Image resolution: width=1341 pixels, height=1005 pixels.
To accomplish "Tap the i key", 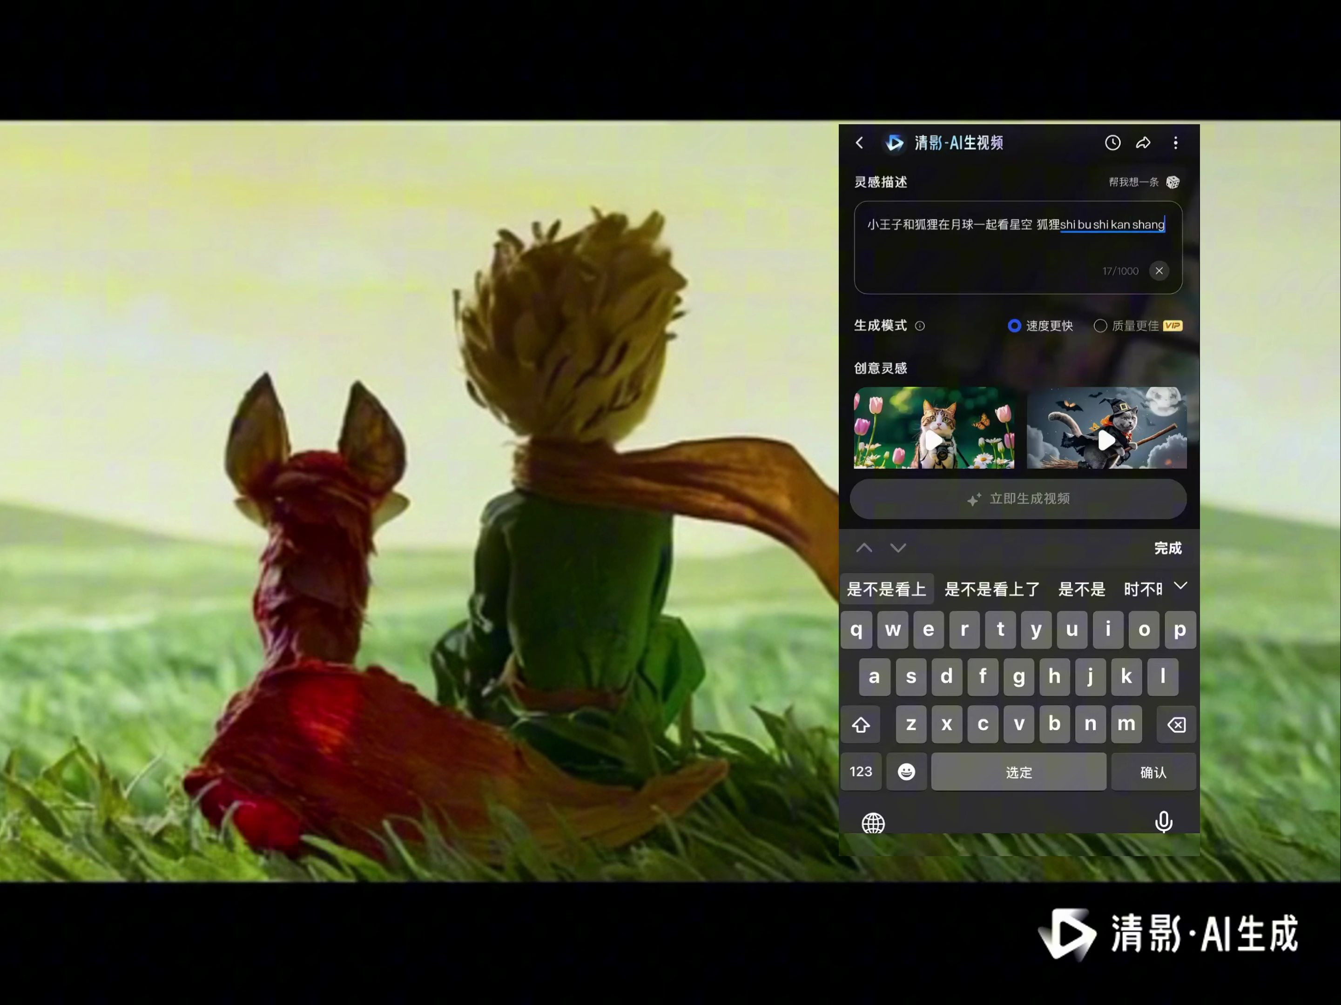I will 1108,630.
